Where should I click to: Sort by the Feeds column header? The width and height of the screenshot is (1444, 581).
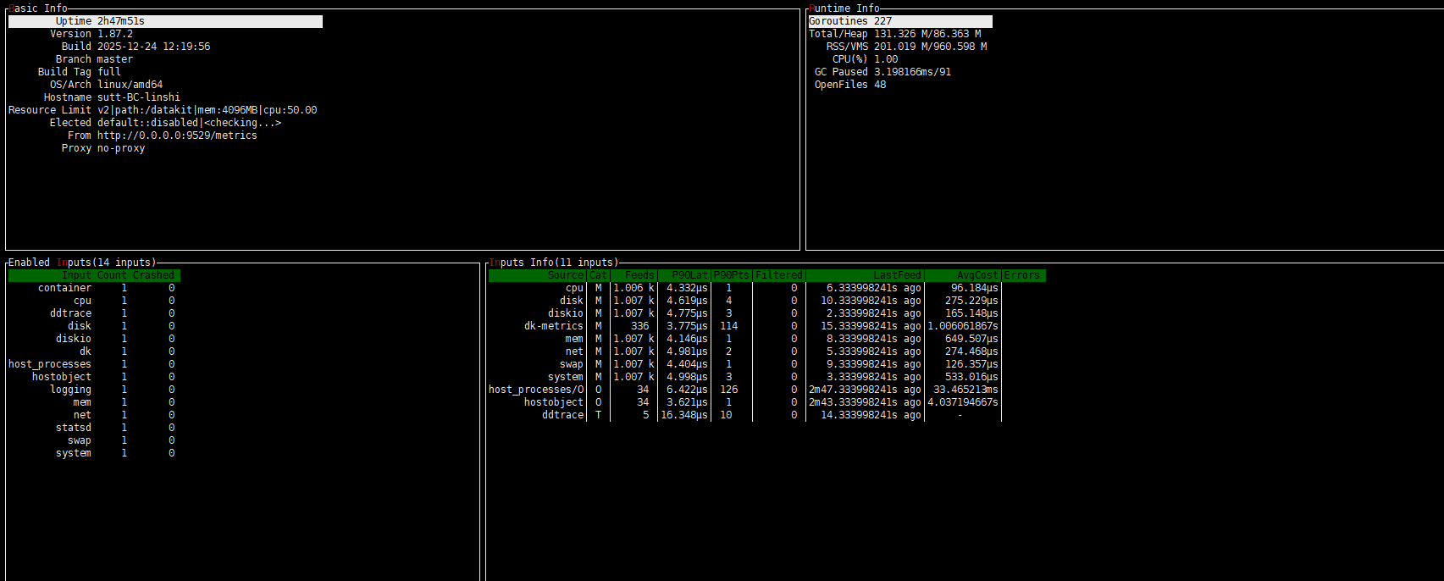pos(639,275)
